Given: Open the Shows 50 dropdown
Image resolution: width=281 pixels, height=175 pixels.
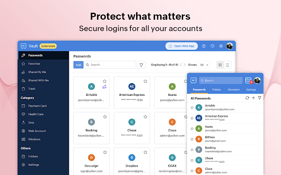Looking at the screenshot, I should click(x=204, y=65).
